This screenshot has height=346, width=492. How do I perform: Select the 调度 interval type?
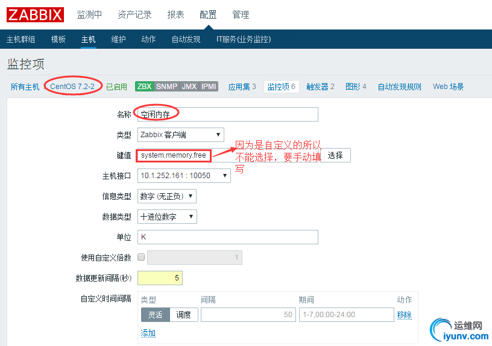[x=183, y=315]
